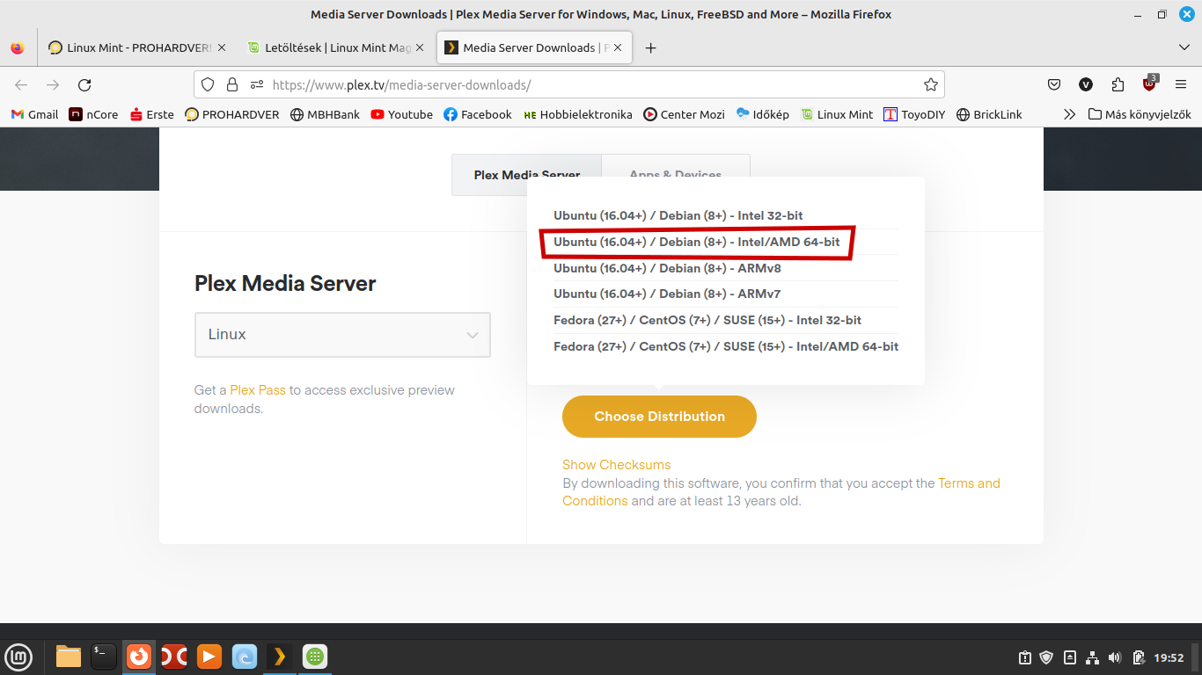
Task: List all tabs with the chevron button
Action: (1184, 47)
